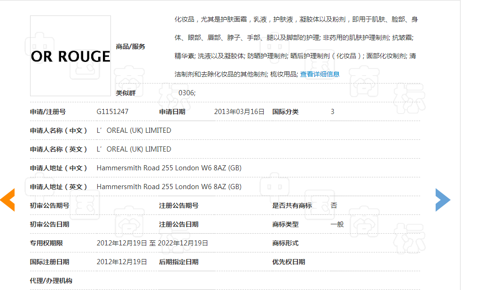The image size is (477, 290).
Task: Select applicant name L'OREAL (UK) LIMITED in Chinese row
Action: (133, 130)
